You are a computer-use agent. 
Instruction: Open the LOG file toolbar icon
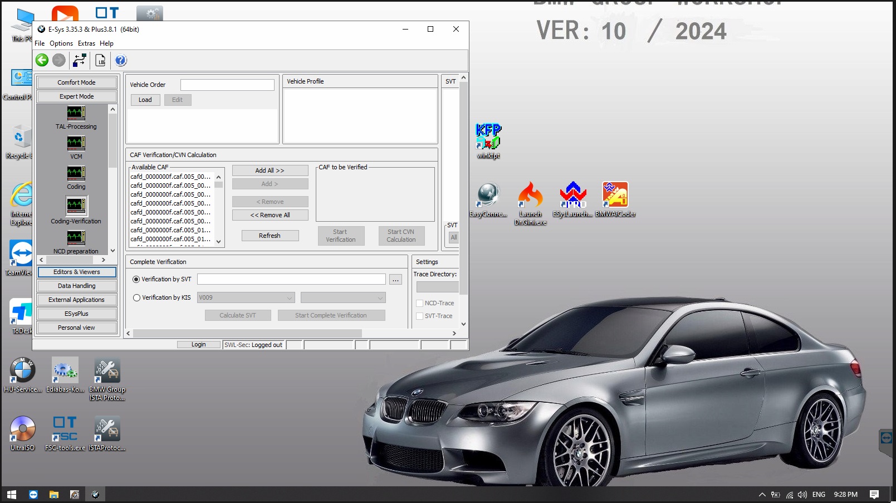coord(101,60)
